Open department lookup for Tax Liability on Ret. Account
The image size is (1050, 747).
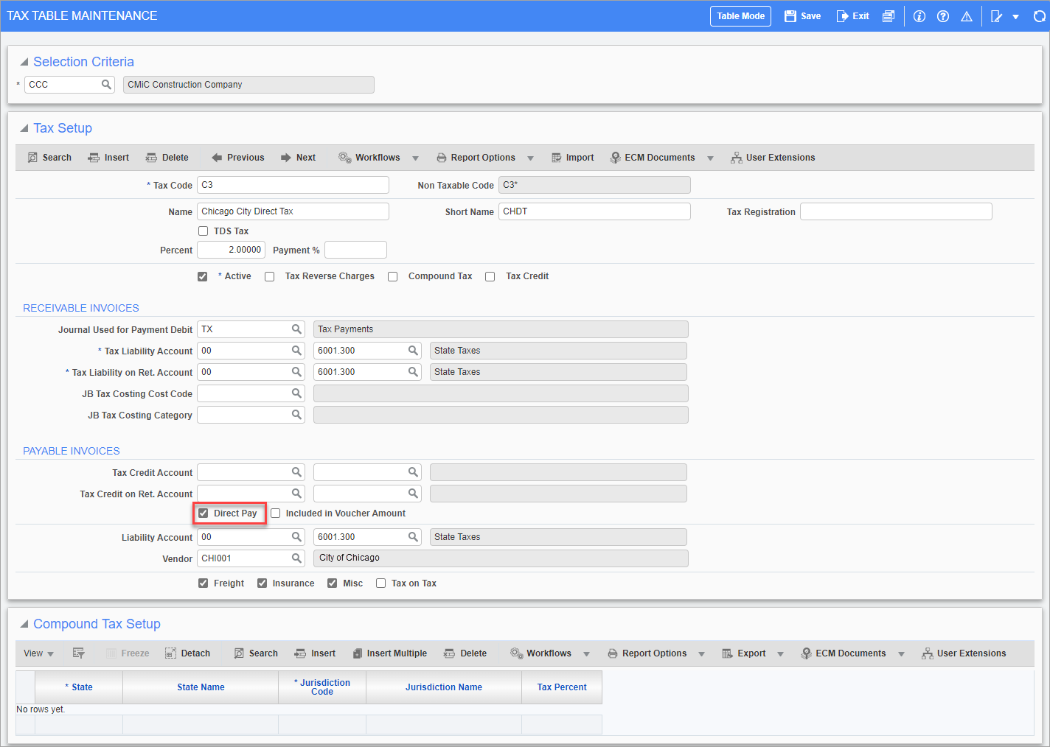point(296,372)
